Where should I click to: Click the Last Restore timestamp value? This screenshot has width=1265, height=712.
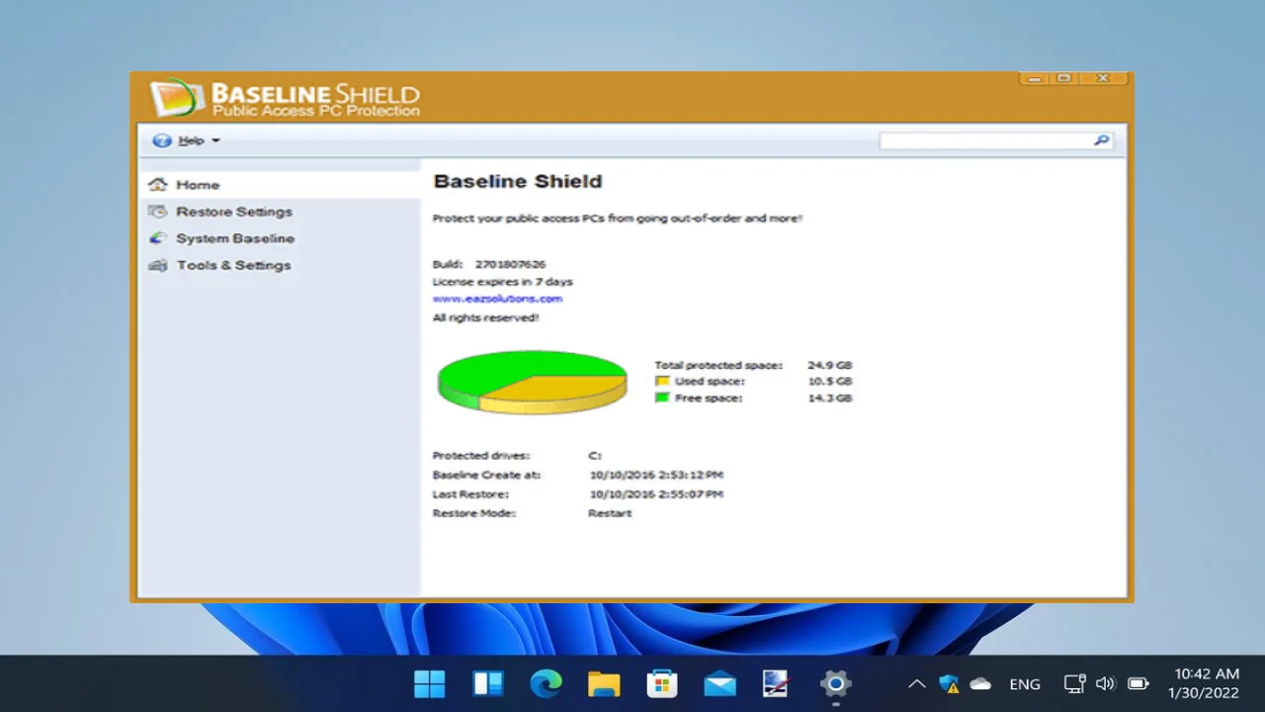pyautogui.click(x=656, y=493)
